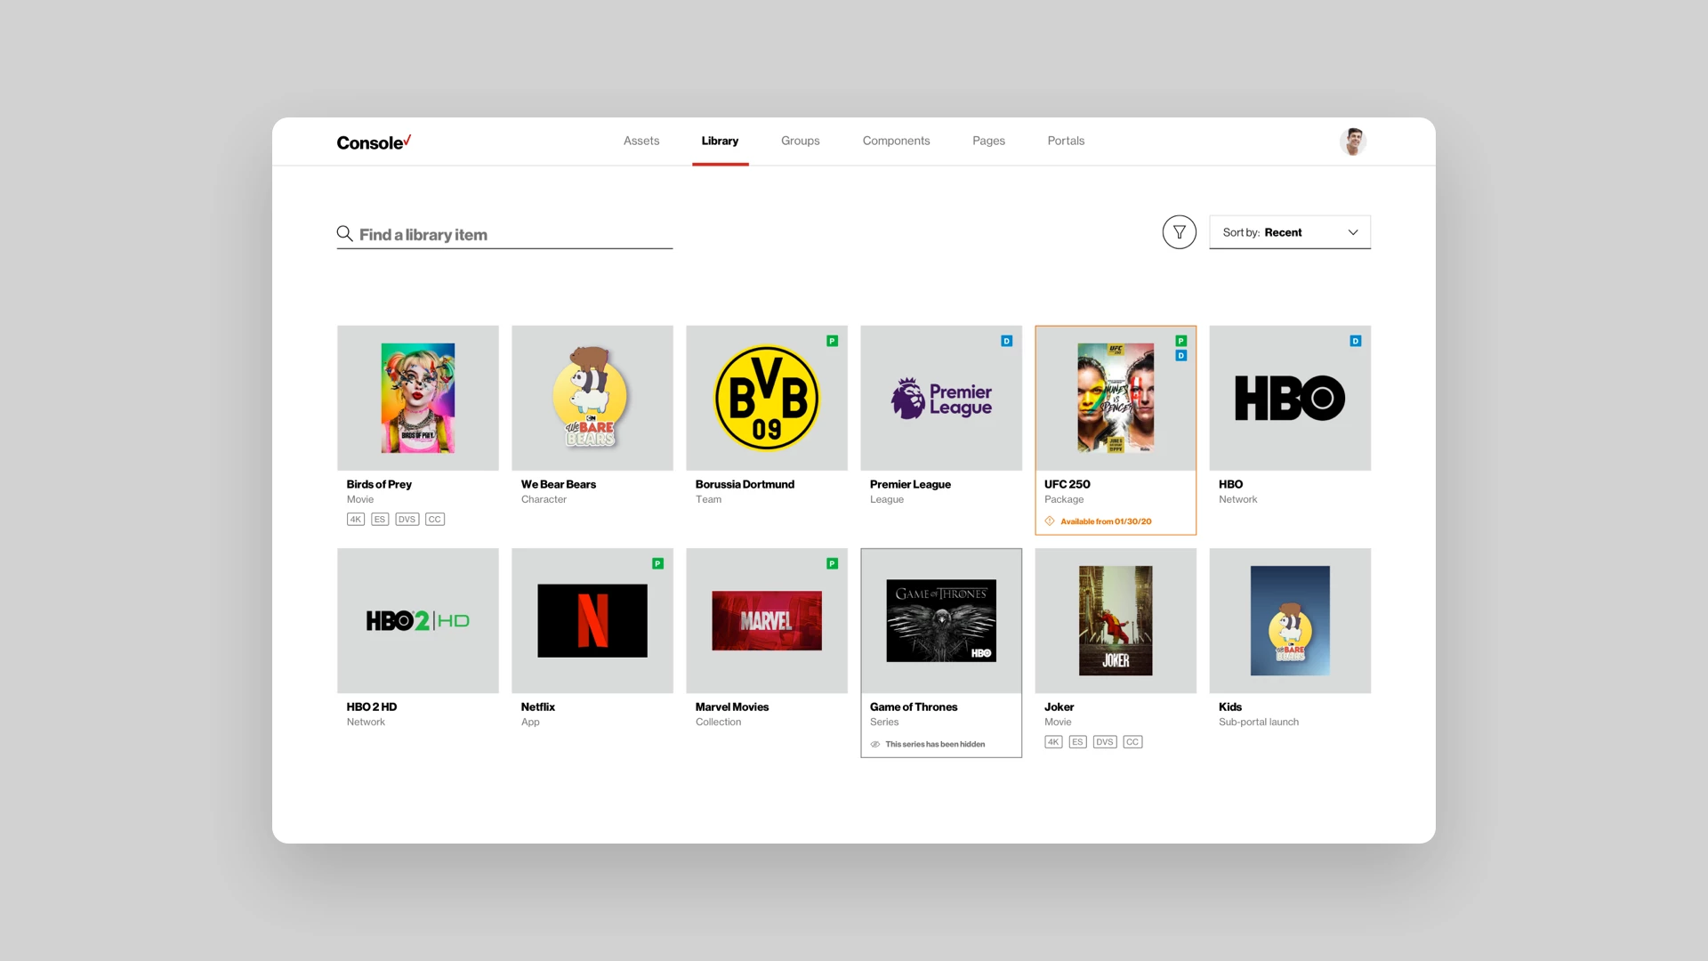The height and width of the screenshot is (961, 1708).
Task: Click 'Available from 01/30/20' notice
Action: pos(1106,521)
